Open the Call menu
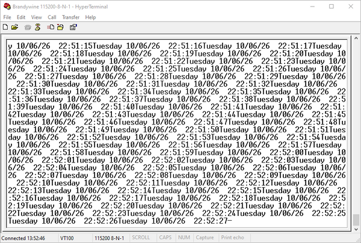The image size is (361, 243). 52,17
